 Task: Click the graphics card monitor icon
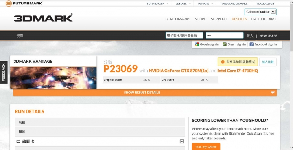18,141
